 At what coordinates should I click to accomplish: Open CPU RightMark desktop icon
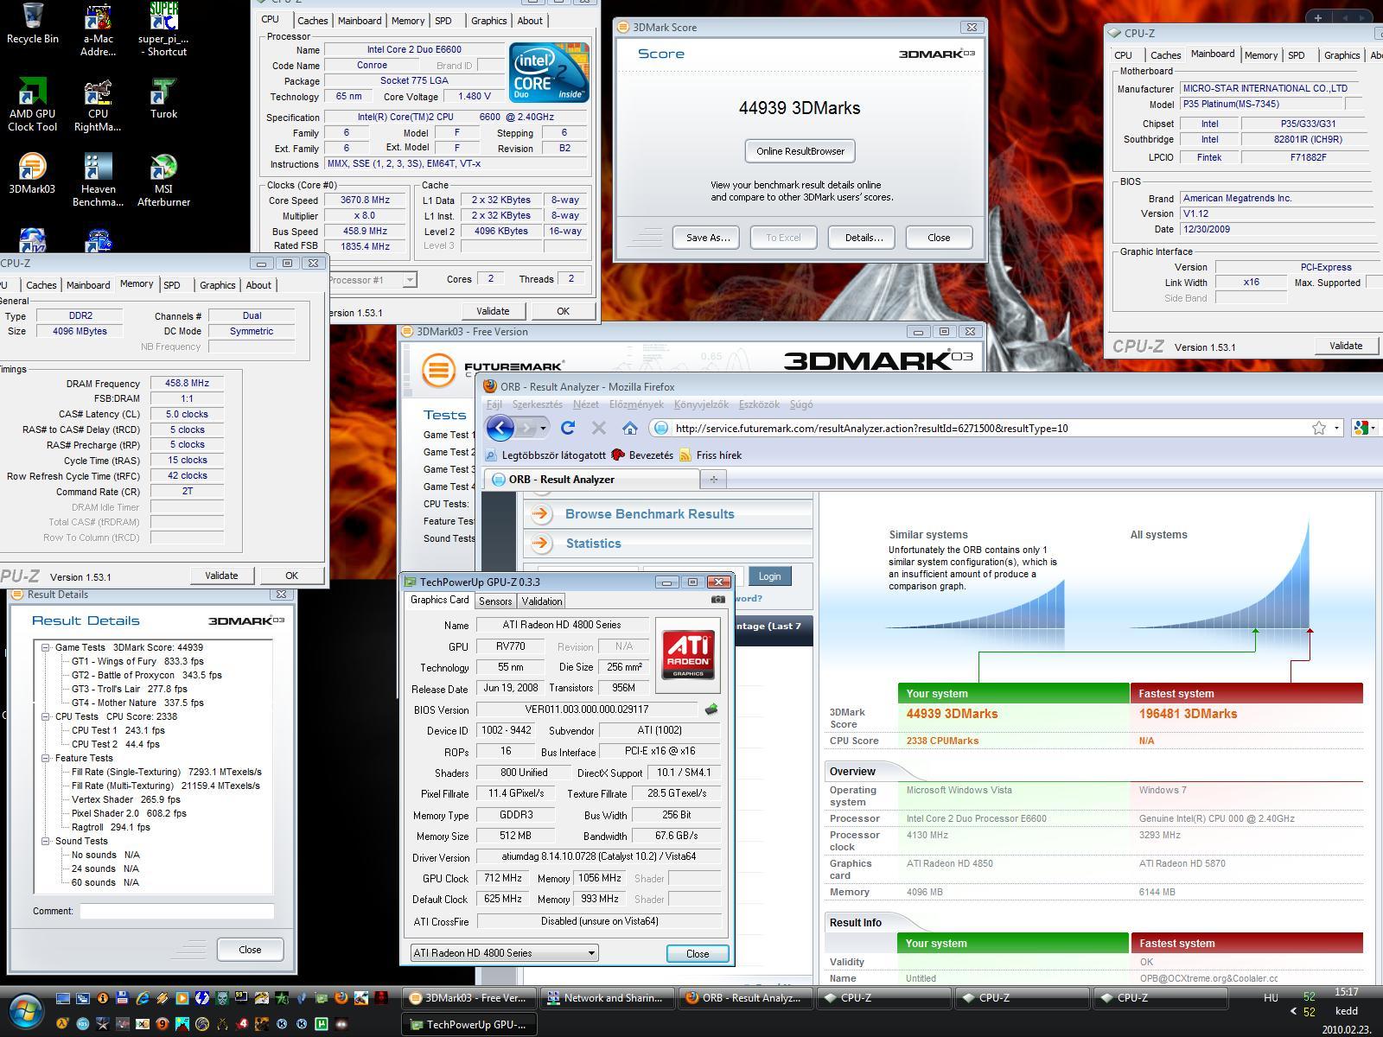tap(98, 105)
